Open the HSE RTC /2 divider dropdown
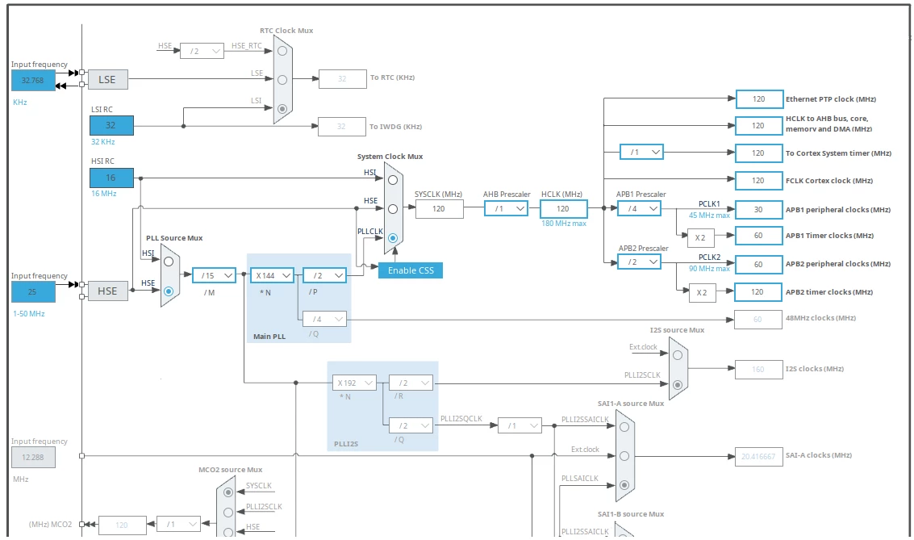The height and width of the screenshot is (540, 914). click(202, 51)
